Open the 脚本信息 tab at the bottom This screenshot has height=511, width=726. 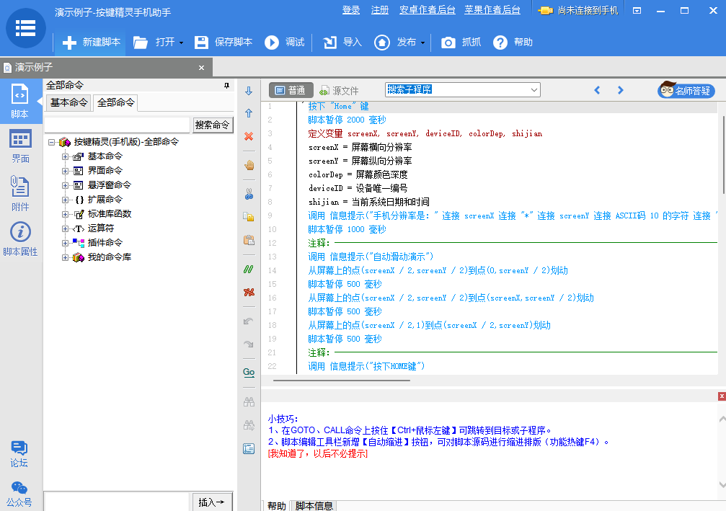(x=313, y=505)
